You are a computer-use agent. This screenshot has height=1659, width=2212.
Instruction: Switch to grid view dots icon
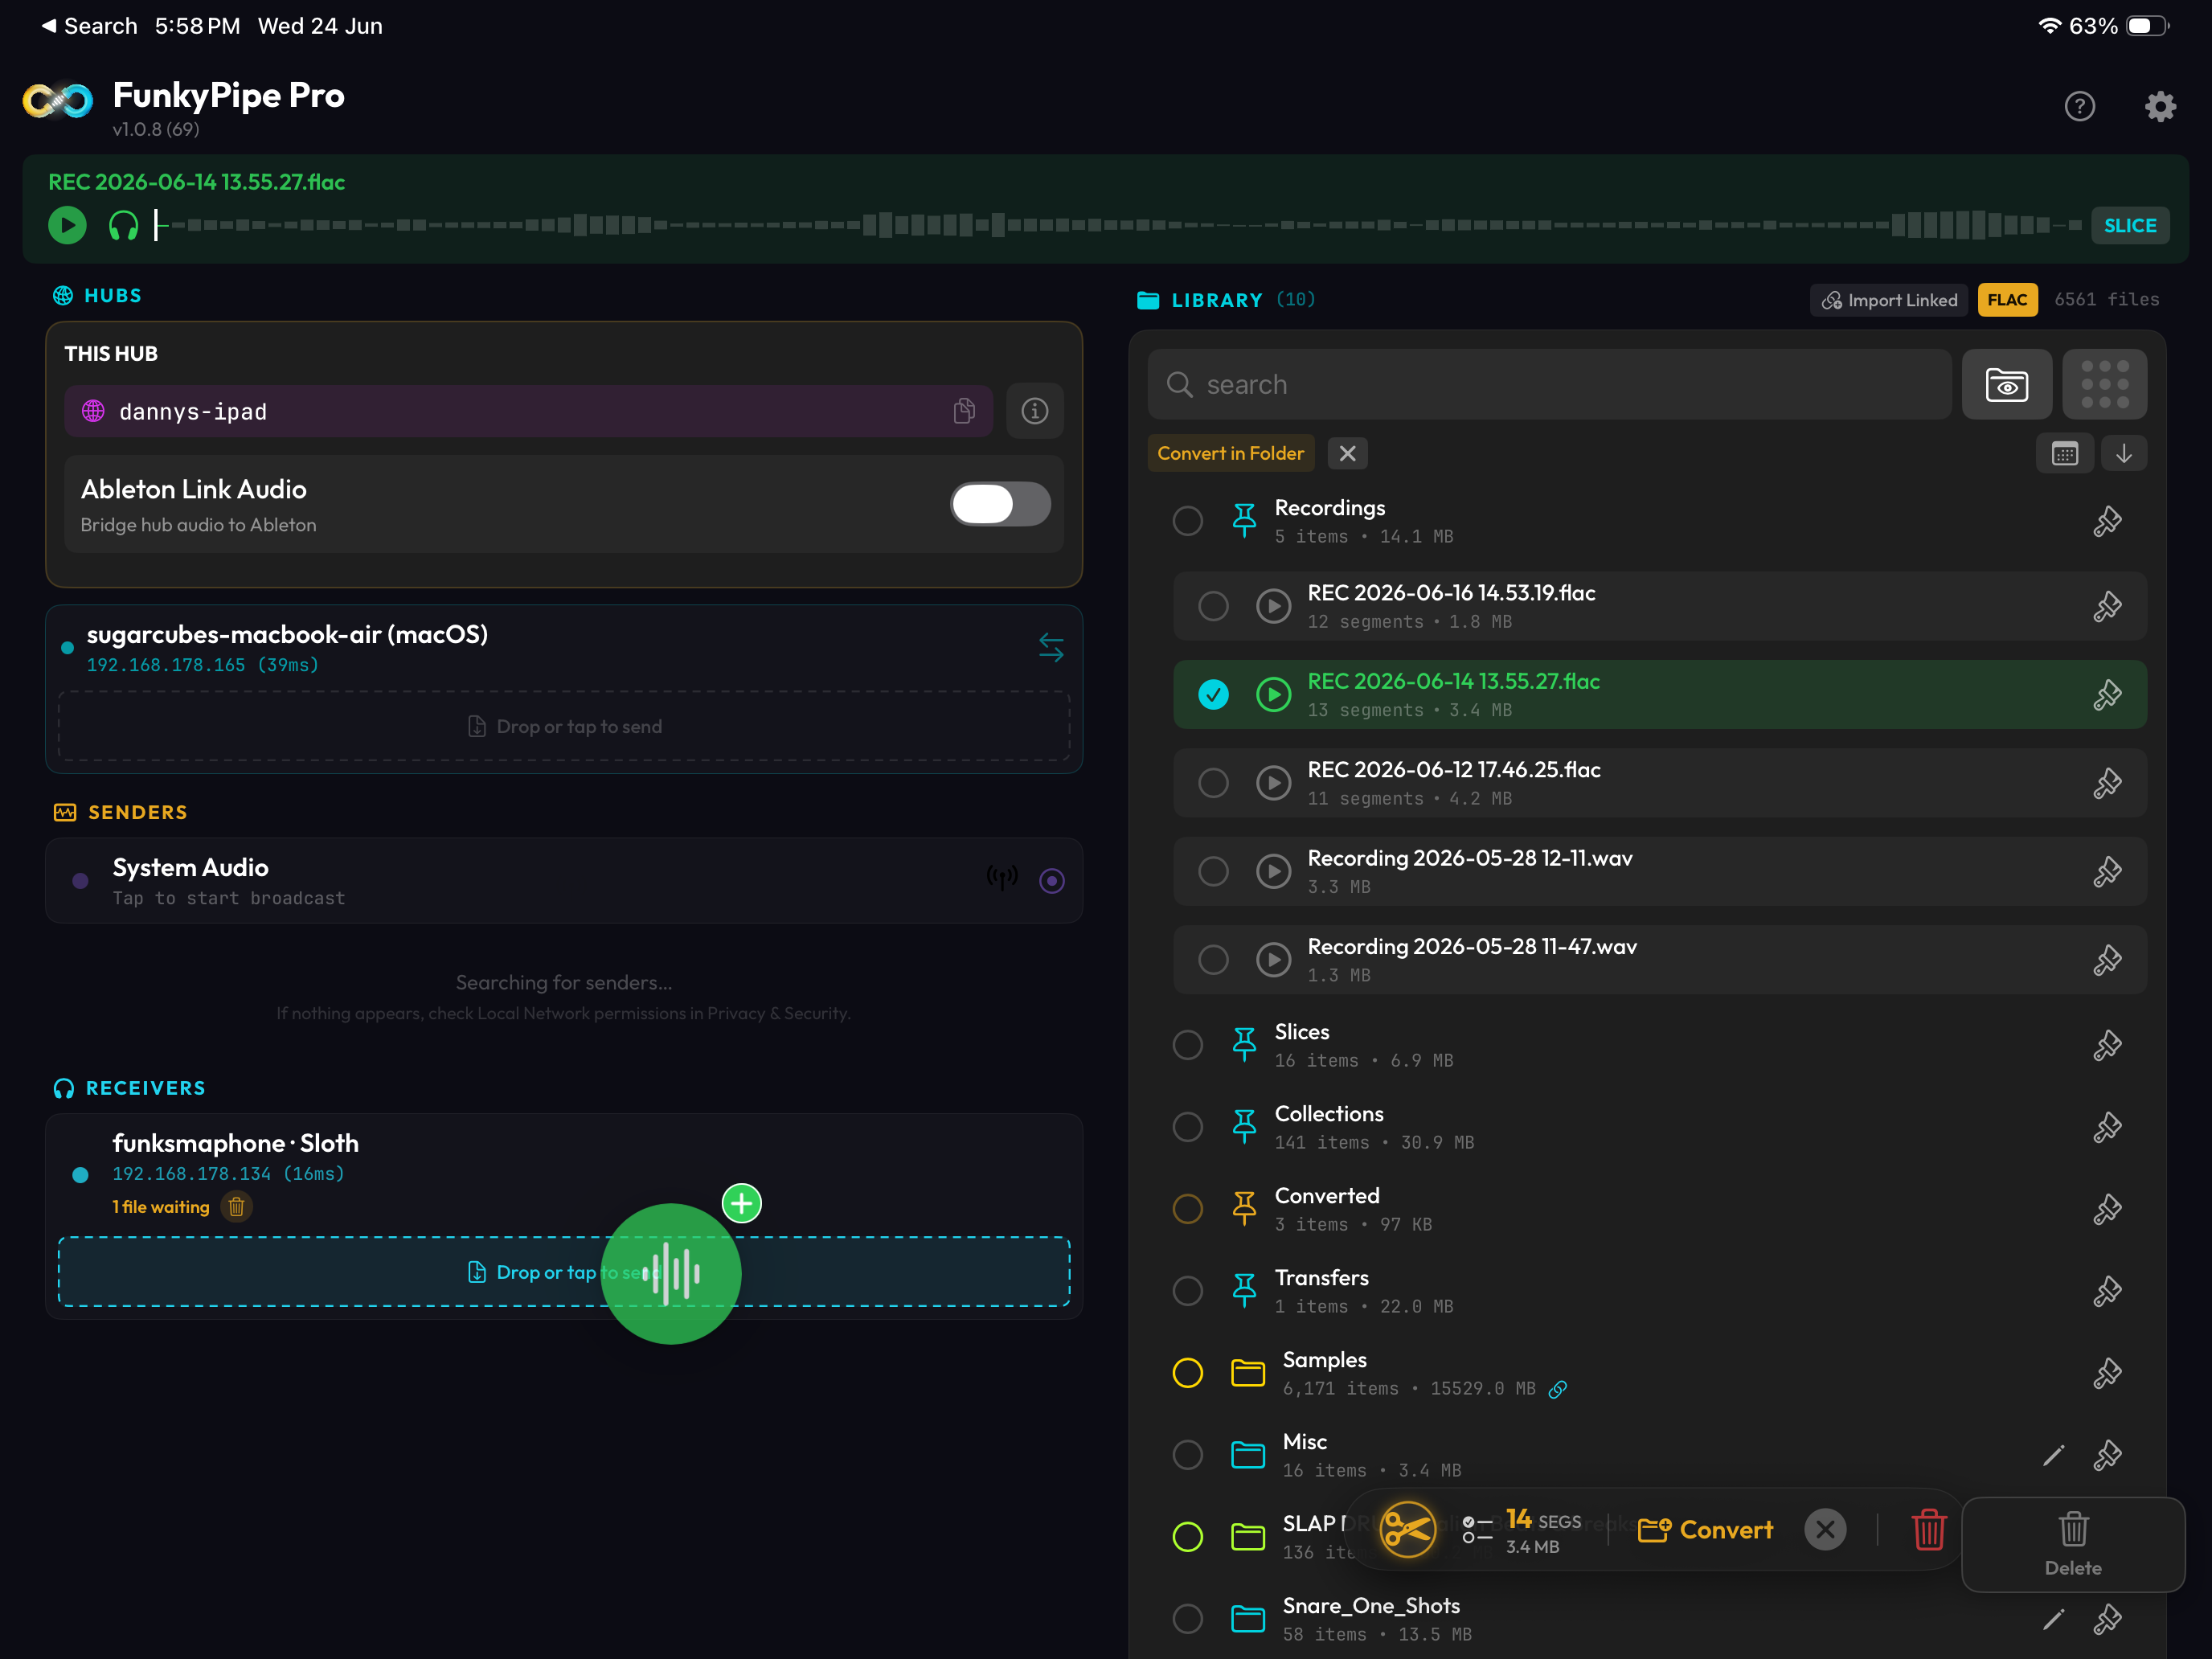point(2104,384)
